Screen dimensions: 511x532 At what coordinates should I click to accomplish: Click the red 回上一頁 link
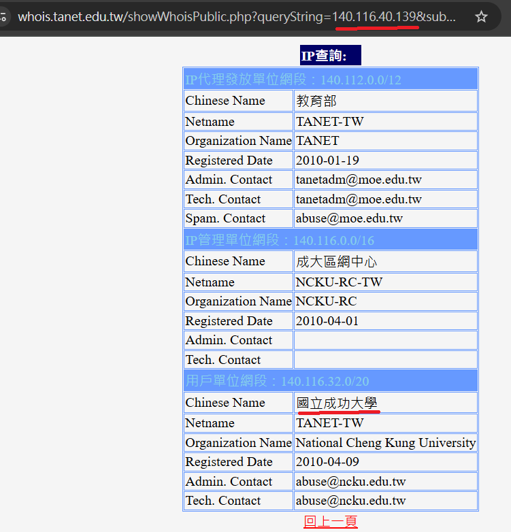coord(331,522)
